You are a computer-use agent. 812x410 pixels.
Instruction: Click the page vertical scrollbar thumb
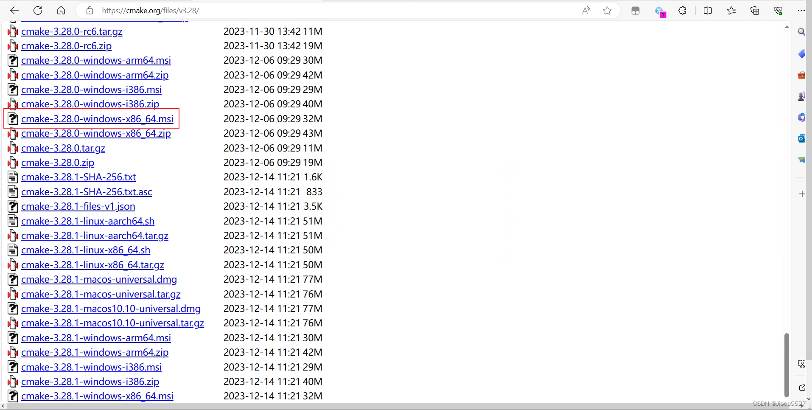click(x=787, y=365)
